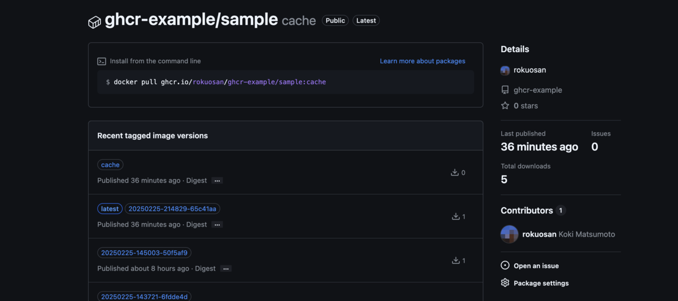Click the download icon in the 20250225-145003-50f5af9 row
The height and width of the screenshot is (301, 678).
point(455,260)
